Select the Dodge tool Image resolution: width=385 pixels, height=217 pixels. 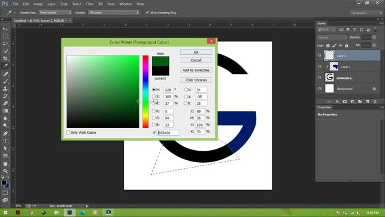[5, 125]
